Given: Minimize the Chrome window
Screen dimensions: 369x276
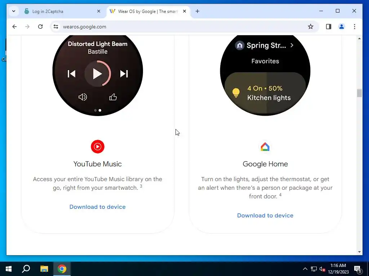Looking at the screenshot, I should (x=321, y=11).
